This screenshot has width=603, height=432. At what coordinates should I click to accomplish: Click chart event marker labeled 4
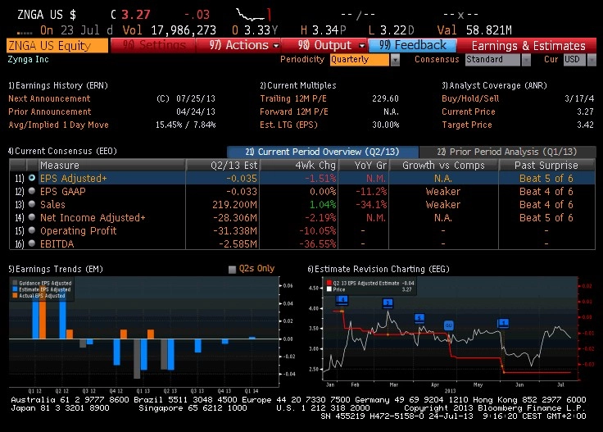tap(342, 300)
